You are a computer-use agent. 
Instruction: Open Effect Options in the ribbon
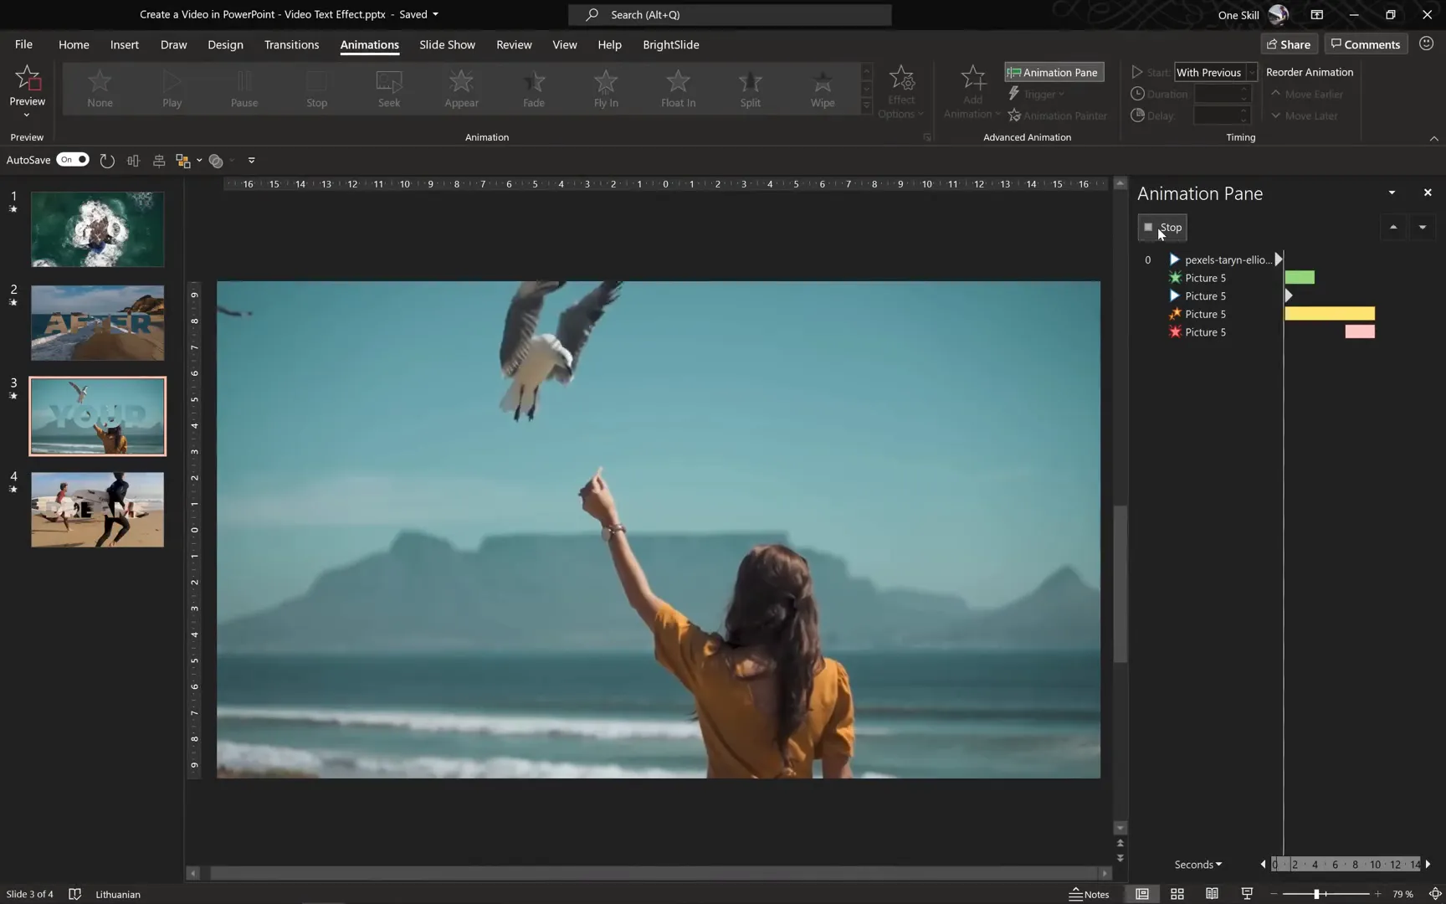(901, 90)
